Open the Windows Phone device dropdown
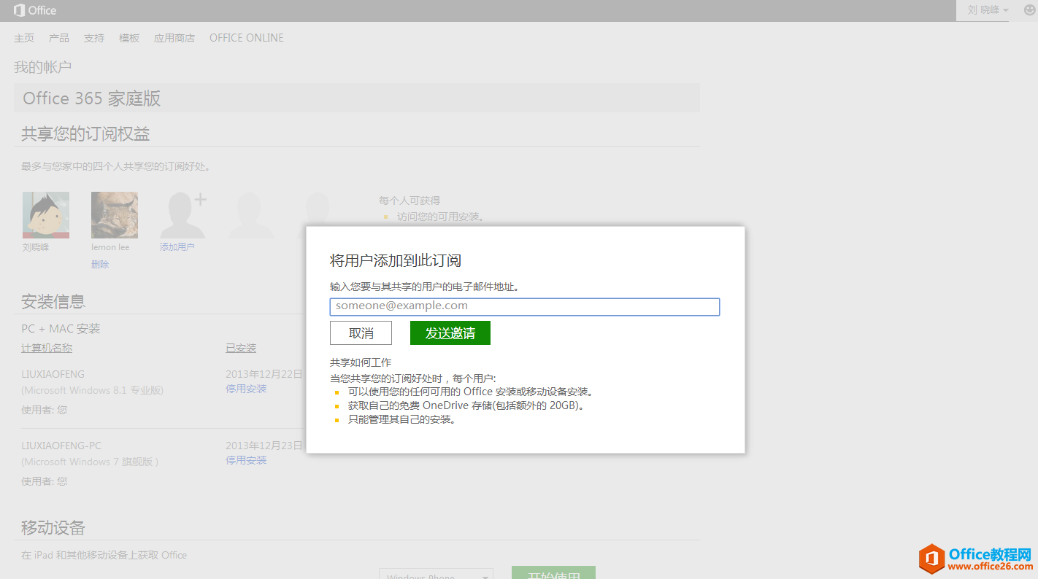Viewport: 1038px width, 579px height. tap(436, 574)
